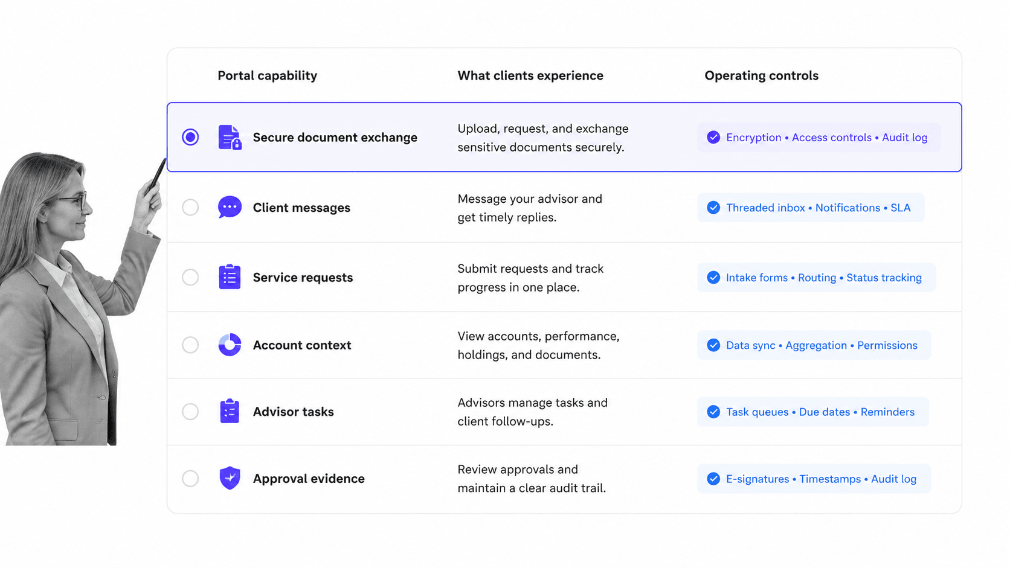1010x568 pixels.
Task: Click the Data sync • Aggregation • Permissions tag
Action: (814, 345)
